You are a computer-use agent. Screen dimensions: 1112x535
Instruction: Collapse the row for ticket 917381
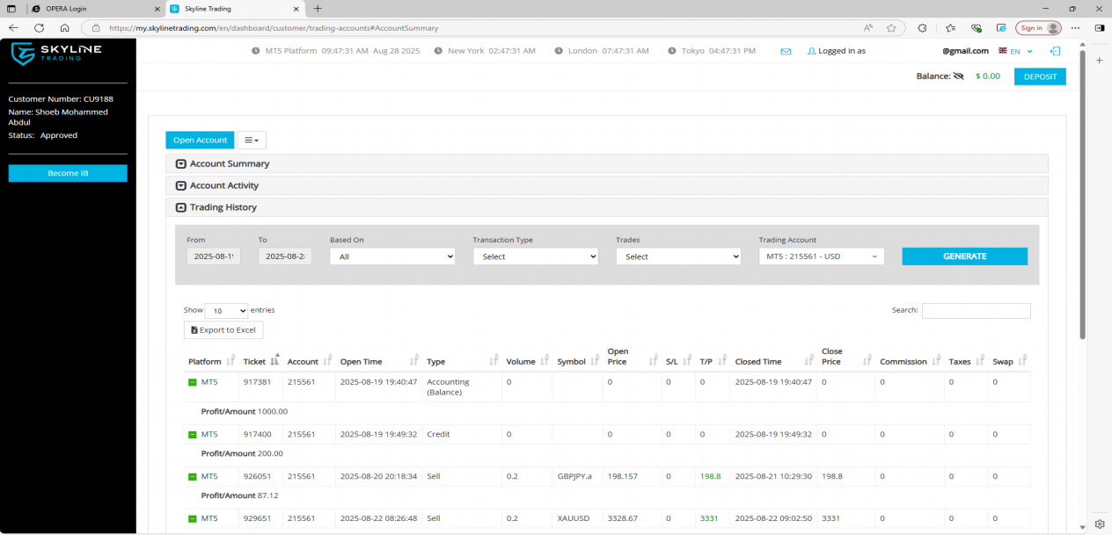coord(192,382)
